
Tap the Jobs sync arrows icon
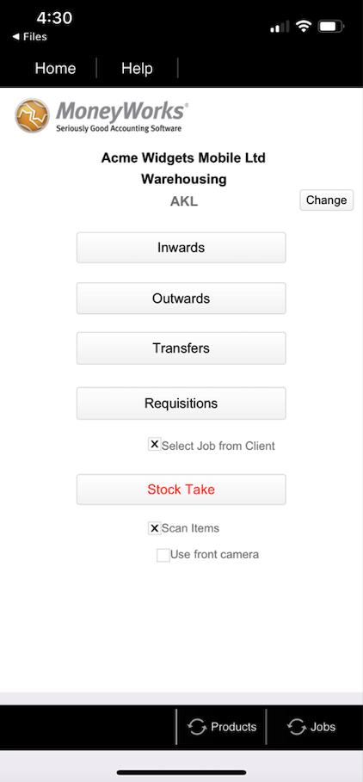point(297,727)
